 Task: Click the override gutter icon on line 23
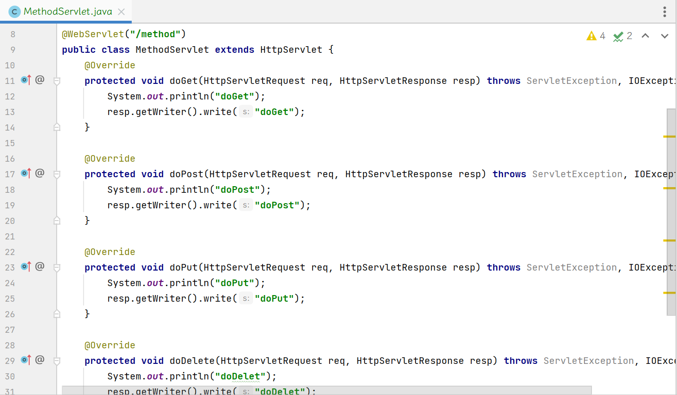[x=26, y=267]
